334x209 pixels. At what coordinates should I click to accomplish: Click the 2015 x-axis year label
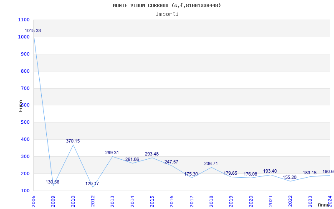tap(152, 200)
